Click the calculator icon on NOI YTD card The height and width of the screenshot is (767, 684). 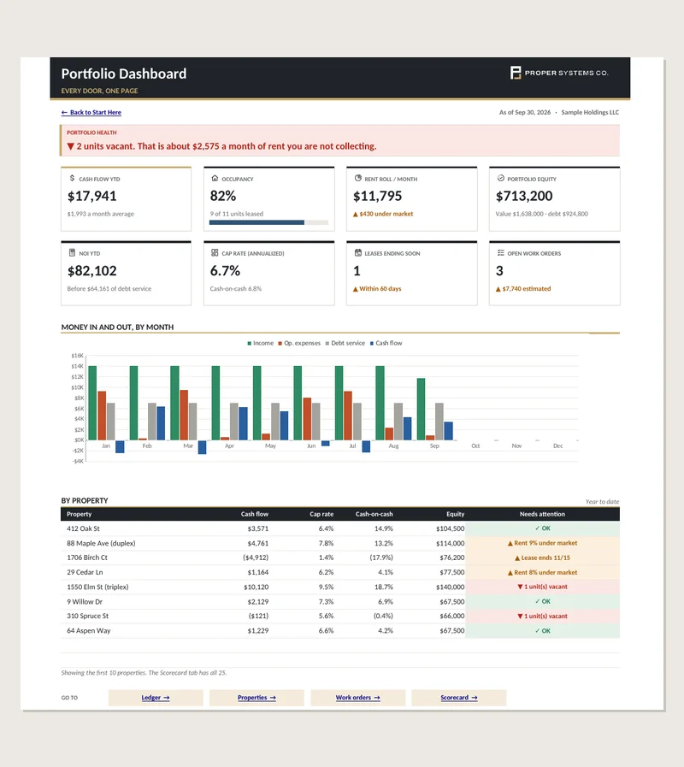pos(72,253)
